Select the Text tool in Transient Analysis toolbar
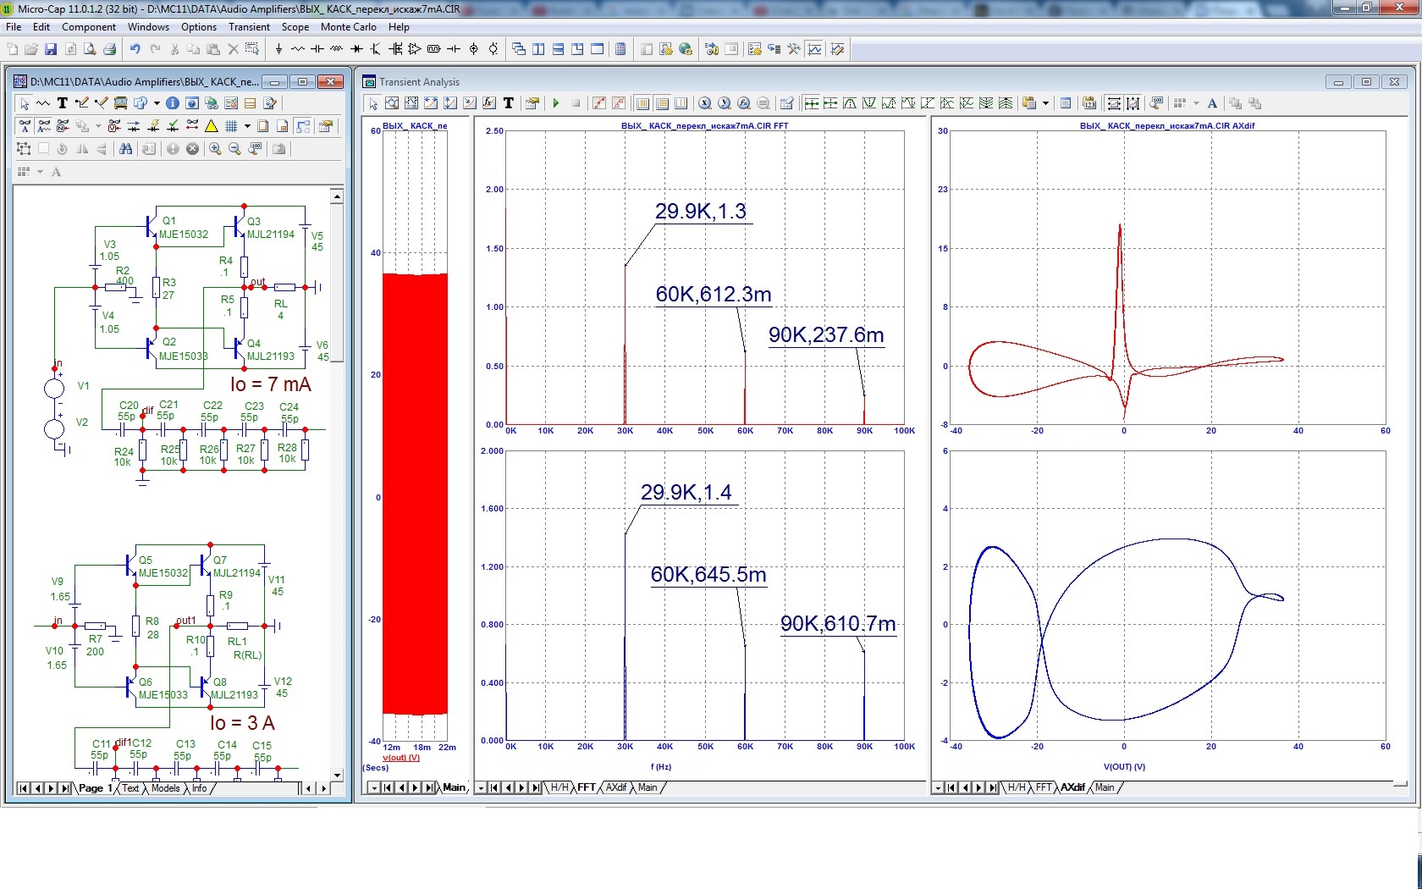Image resolution: width=1422 pixels, height=889 pixels. (x=509, y=103)
